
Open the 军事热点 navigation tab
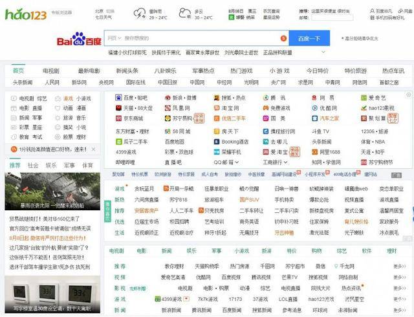click(x=203, y=71)
